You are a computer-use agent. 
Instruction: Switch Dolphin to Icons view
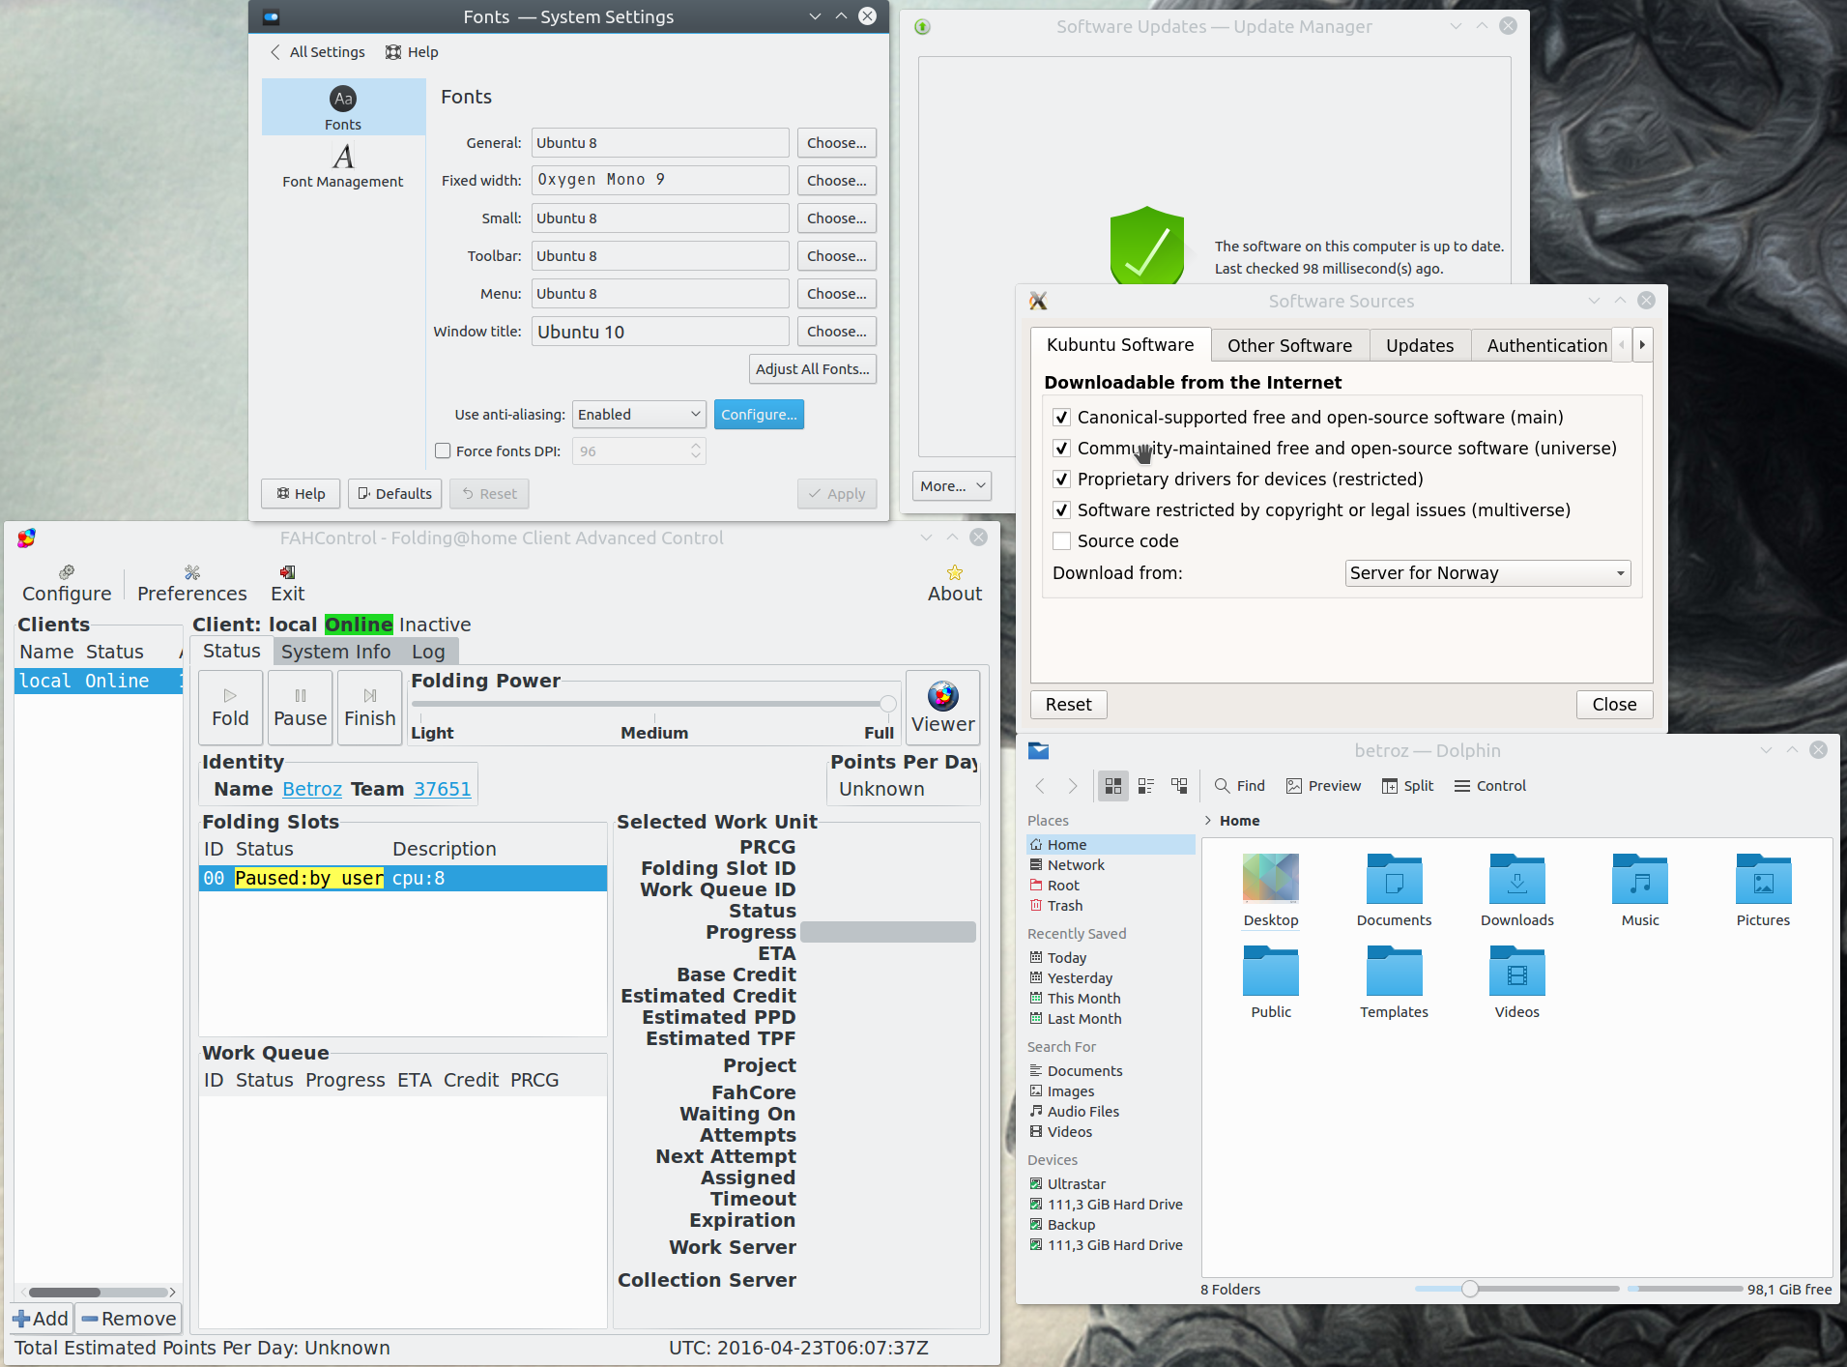pyautogui.click(x=1113, y=786)
